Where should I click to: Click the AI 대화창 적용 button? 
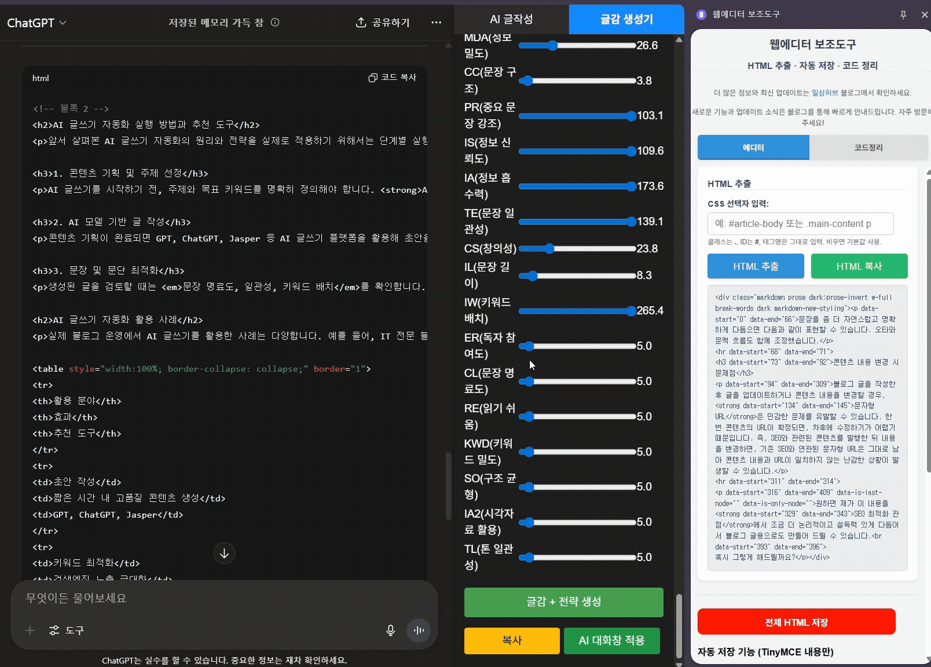611,641
